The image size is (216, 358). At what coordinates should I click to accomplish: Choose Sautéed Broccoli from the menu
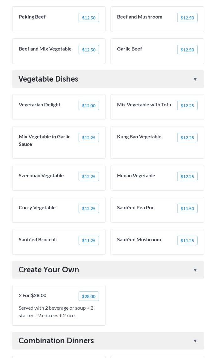coord(38,239)
